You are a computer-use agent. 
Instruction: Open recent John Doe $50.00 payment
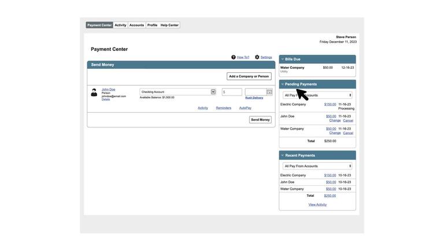coord(331,182)
